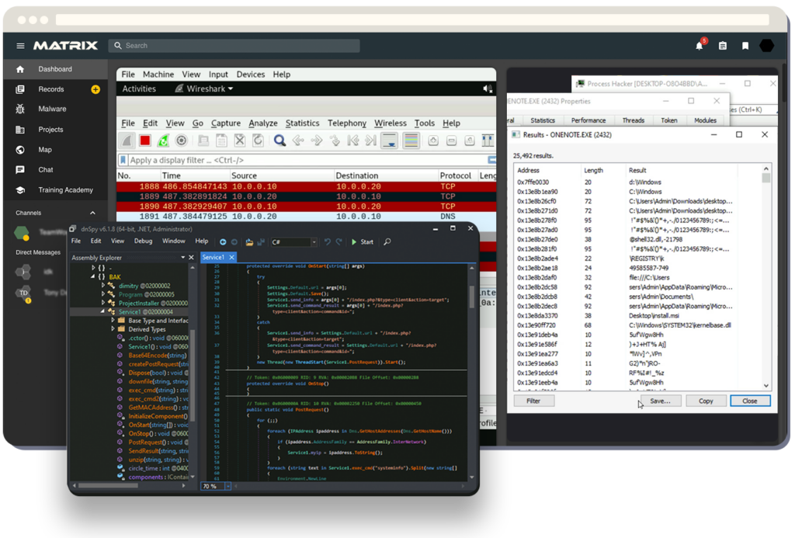The width and height of the screenshot is (795, 538).
Task: Open VM Devices menu
Action: 251,75
